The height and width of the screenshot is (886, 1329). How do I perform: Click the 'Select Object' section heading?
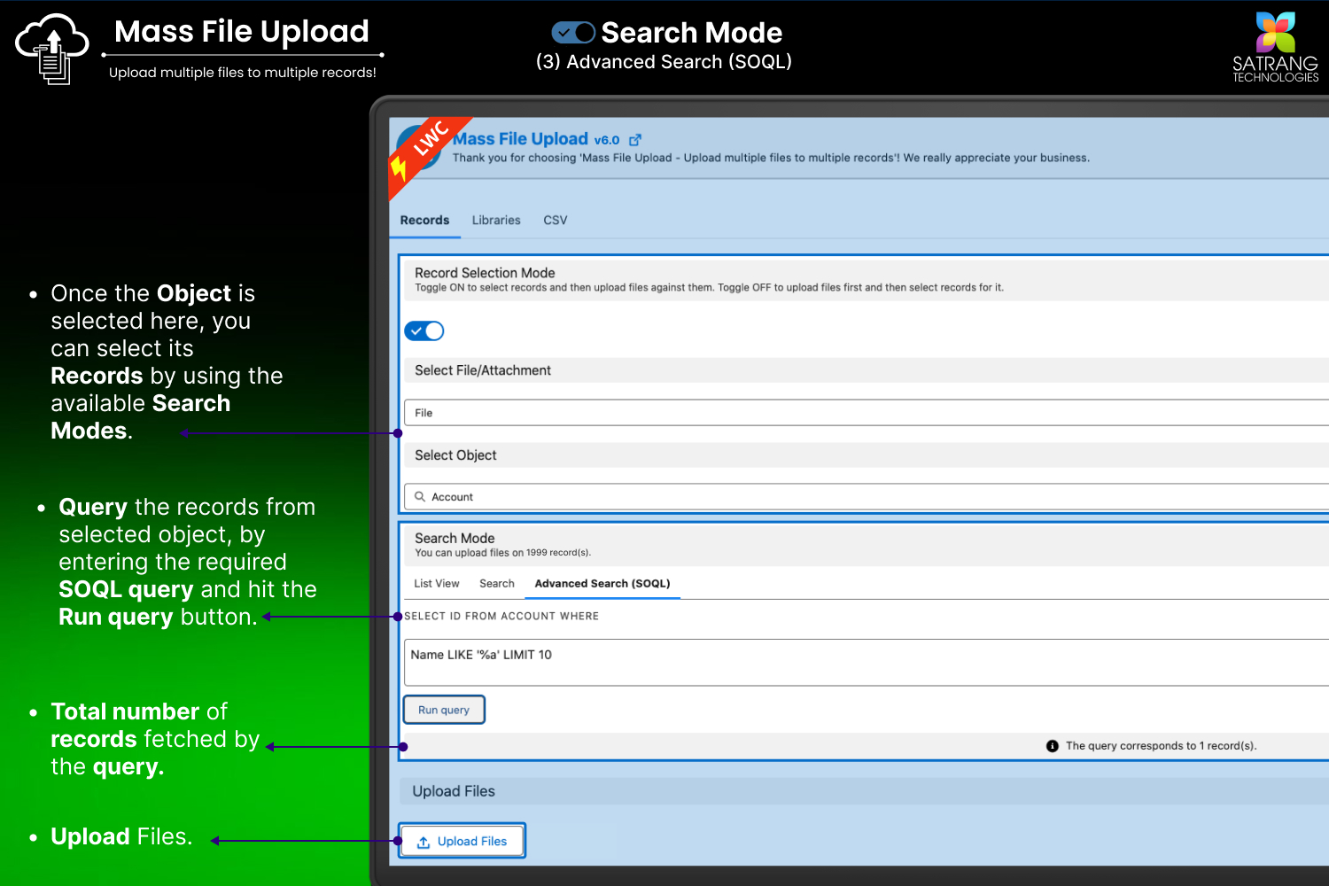point(455,455)
